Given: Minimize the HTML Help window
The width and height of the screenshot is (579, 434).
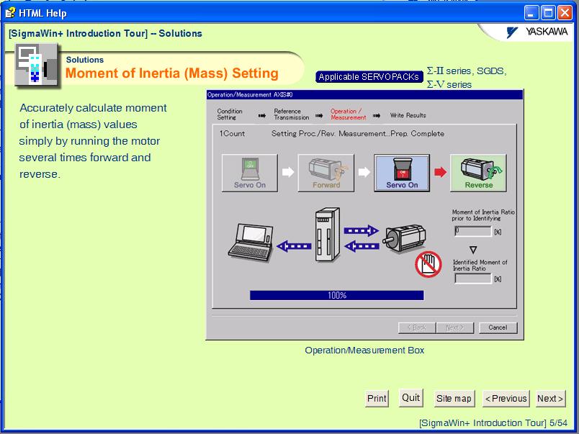Looking at the screenshot, I should point(531,13).
